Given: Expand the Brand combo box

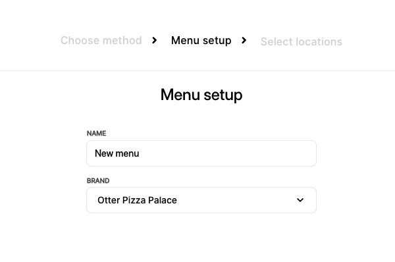Looking at the screenshot, I should click(201, 200).
